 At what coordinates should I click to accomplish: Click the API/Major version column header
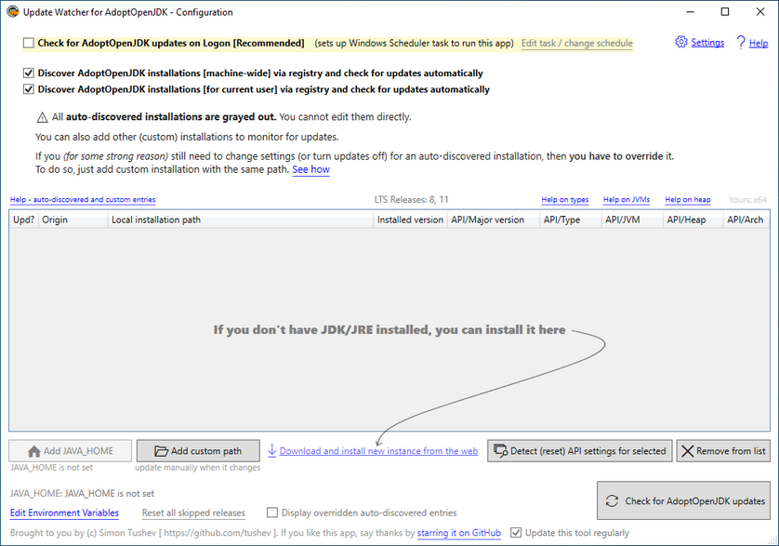tap(494, 220)
